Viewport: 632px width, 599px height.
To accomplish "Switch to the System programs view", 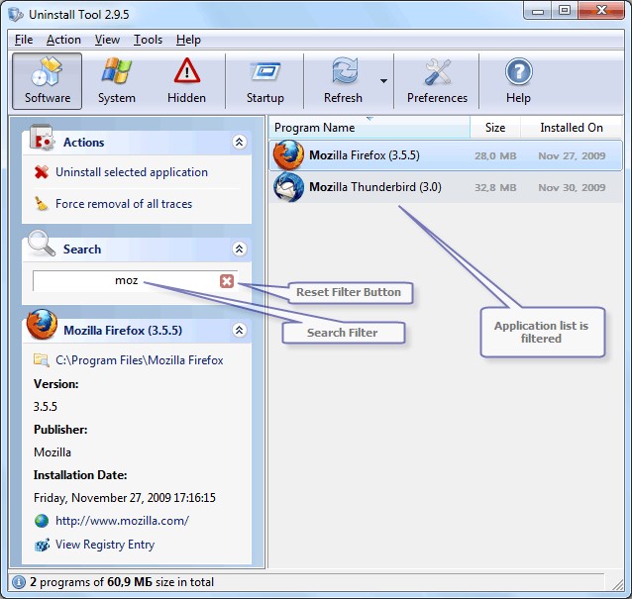I will coord(117,81).
